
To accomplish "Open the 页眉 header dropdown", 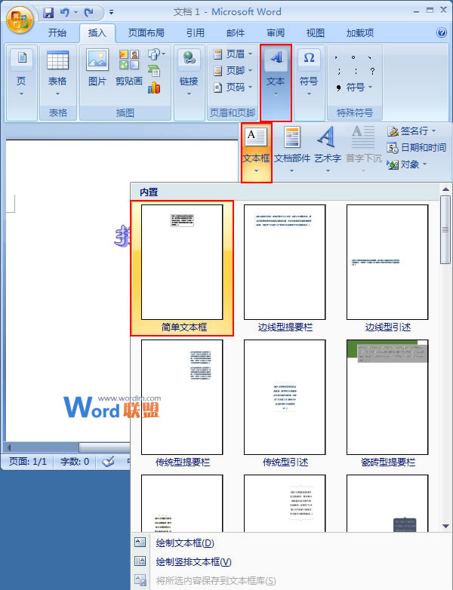I will 233,54.
